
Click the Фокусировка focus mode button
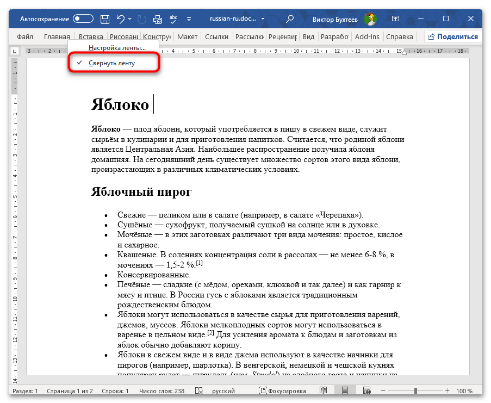tap(283, 390)
